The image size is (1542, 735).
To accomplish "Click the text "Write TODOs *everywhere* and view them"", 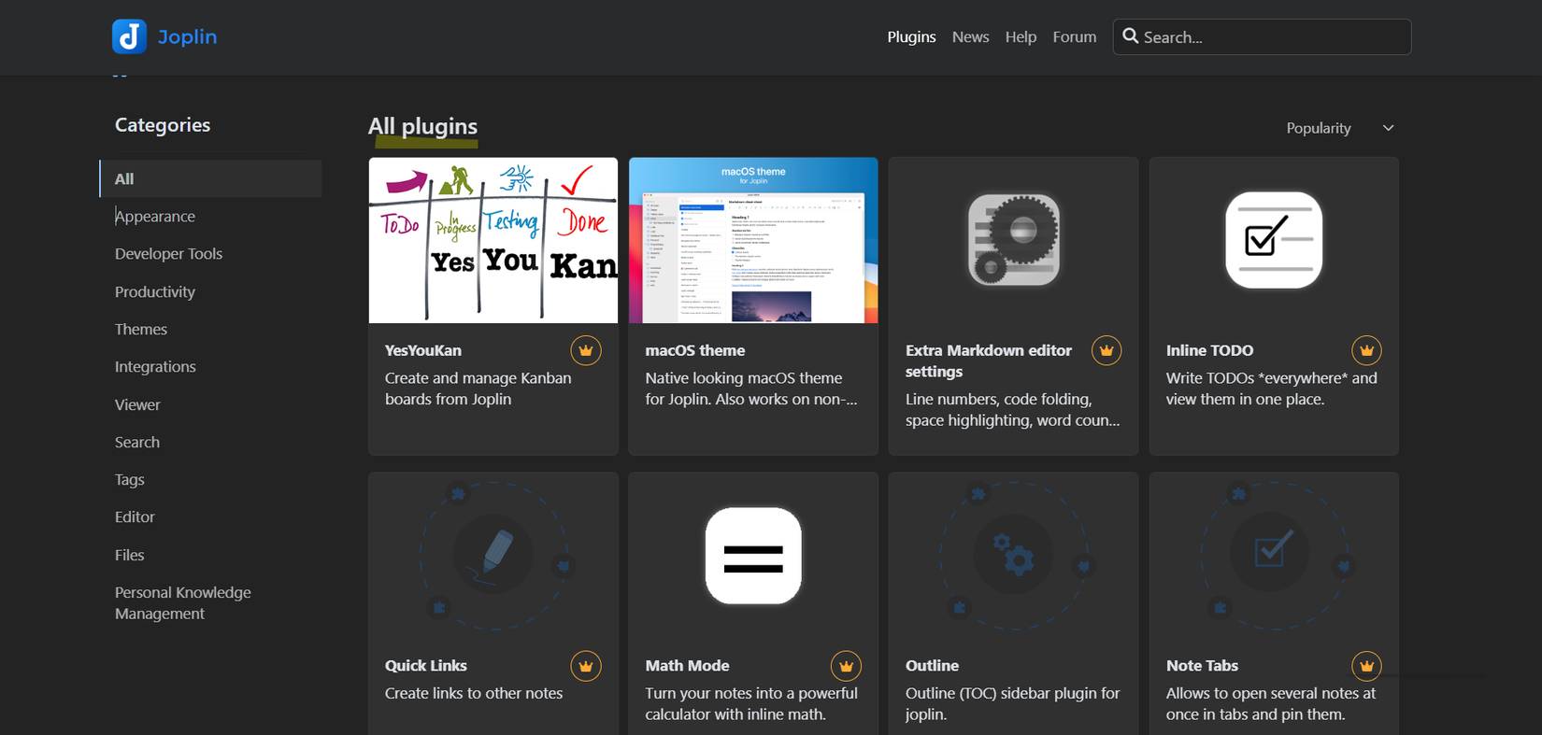I will (x=1272, y=389).
